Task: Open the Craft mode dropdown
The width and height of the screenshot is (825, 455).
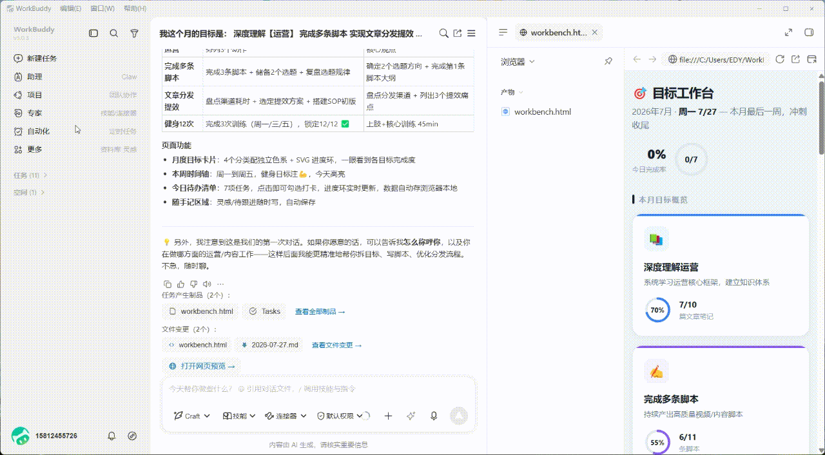Action: tap(192, 416)
